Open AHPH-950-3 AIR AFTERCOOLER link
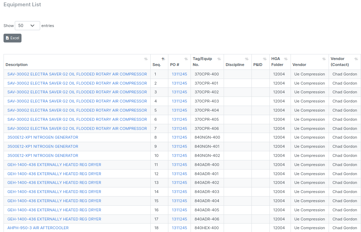Viewport: 361px width, 232px height. point(38,228)
